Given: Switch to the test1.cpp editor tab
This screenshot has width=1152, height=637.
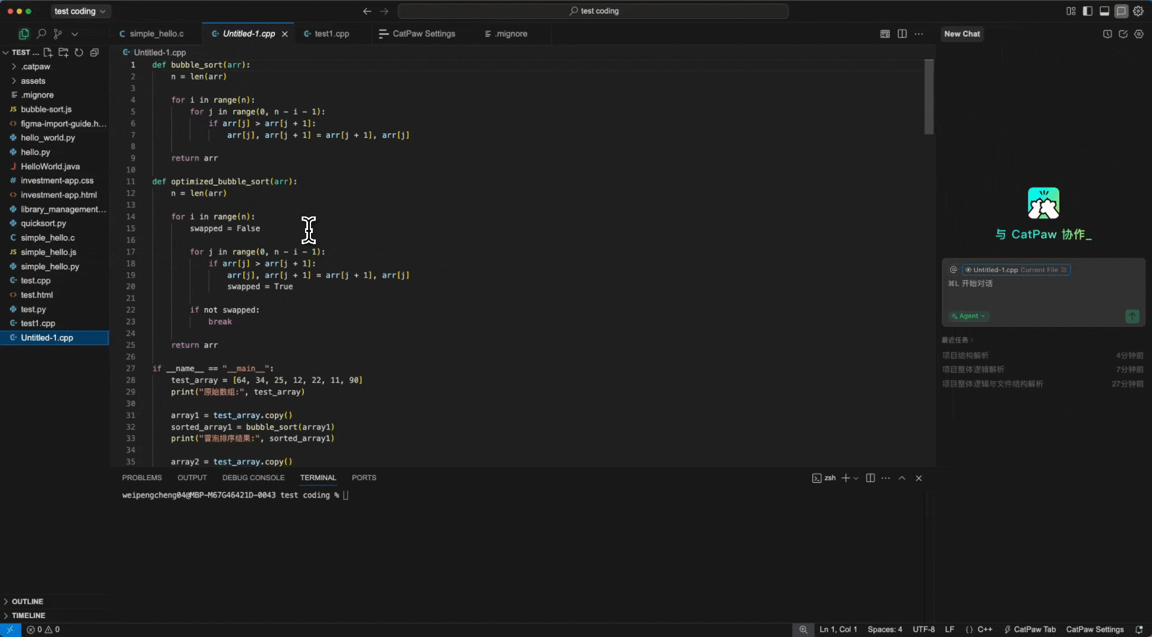Looking at the screenshot, I should pyautogui.click(x=331, y=34).
